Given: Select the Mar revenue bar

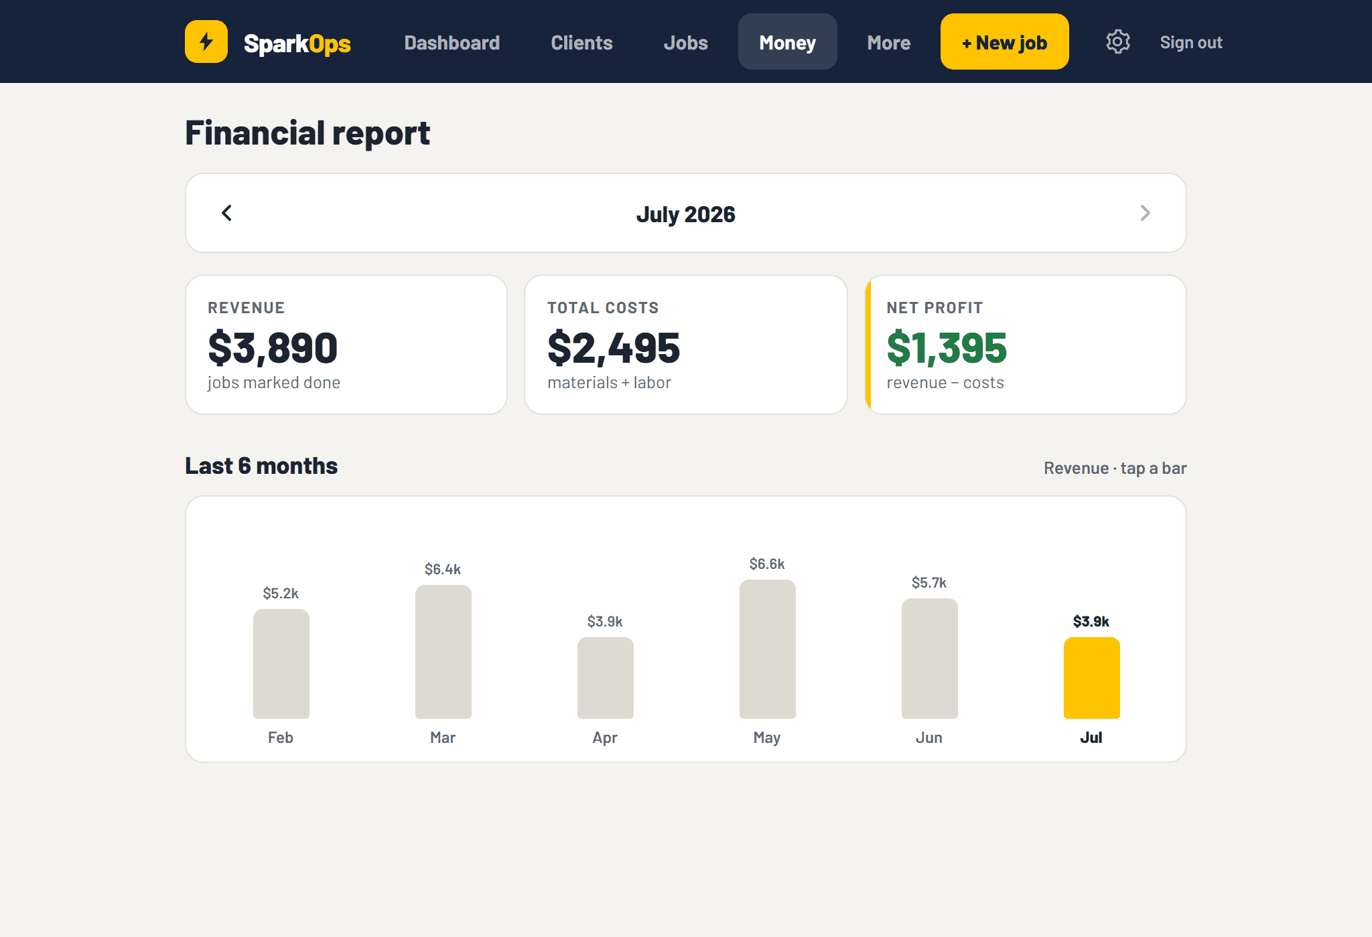Looking at the screenshot, I should pos(443,651).
